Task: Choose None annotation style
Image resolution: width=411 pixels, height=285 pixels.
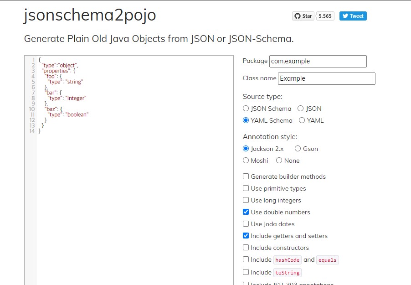Action: pos(279,161)
